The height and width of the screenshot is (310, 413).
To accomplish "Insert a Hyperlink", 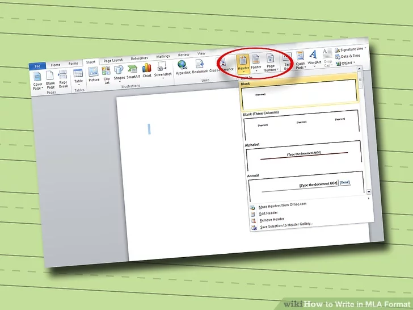I will click(x=183, y=68).
